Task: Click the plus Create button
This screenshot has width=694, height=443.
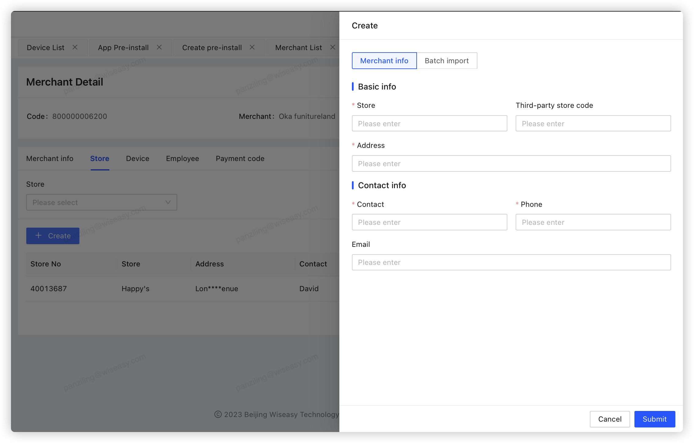Action: [53, 236]
